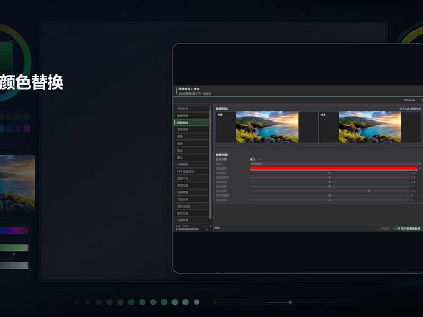Click the sidebar horizontal scrollbar thumb
This screenshot has width=423, height=317.
click(188, 229)
